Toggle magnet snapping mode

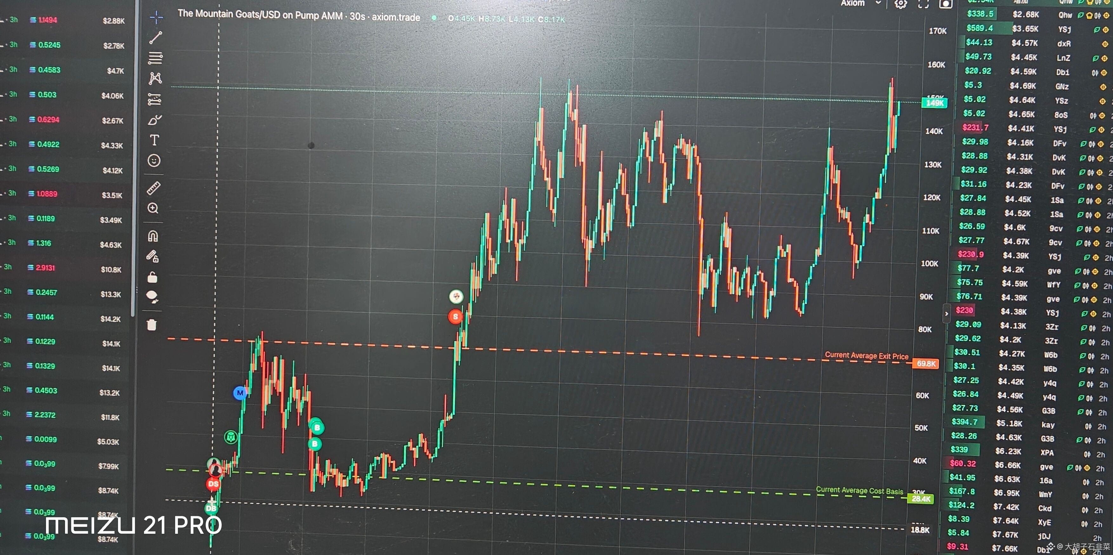click(x=153, y=236)
